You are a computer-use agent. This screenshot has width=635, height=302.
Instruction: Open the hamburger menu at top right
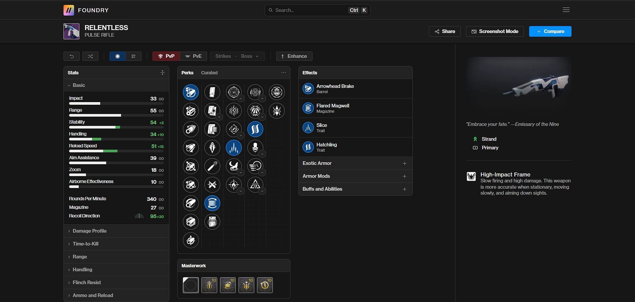point(566,10)
